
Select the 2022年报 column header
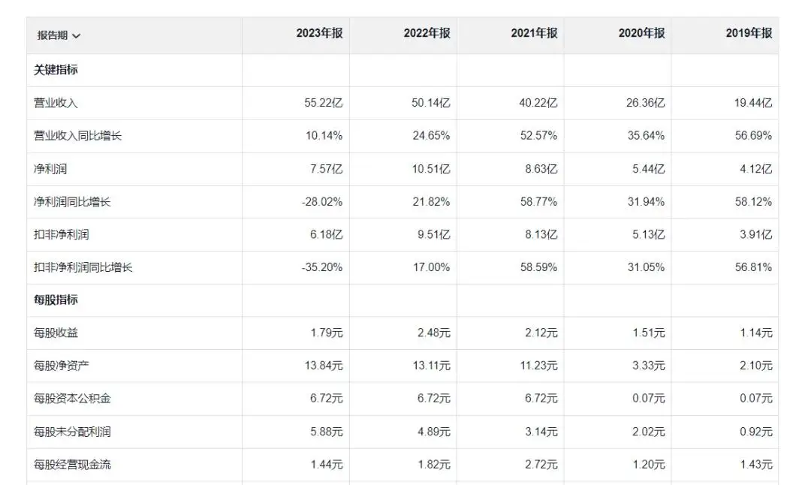(x=427, y=33)
